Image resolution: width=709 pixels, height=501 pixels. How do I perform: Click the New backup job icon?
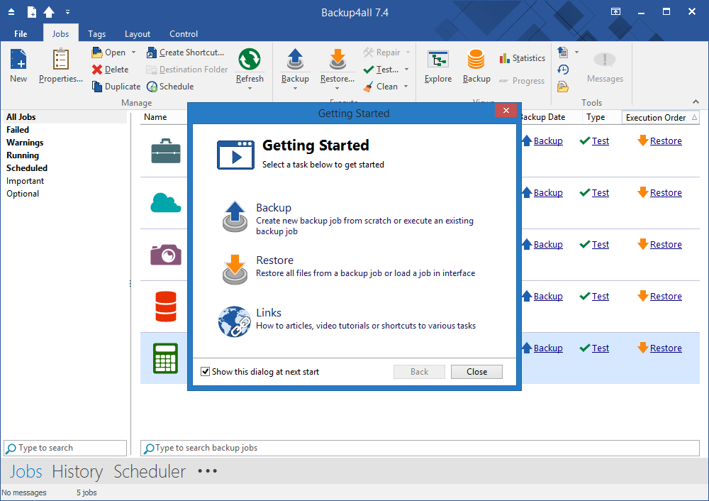(18, 61)
